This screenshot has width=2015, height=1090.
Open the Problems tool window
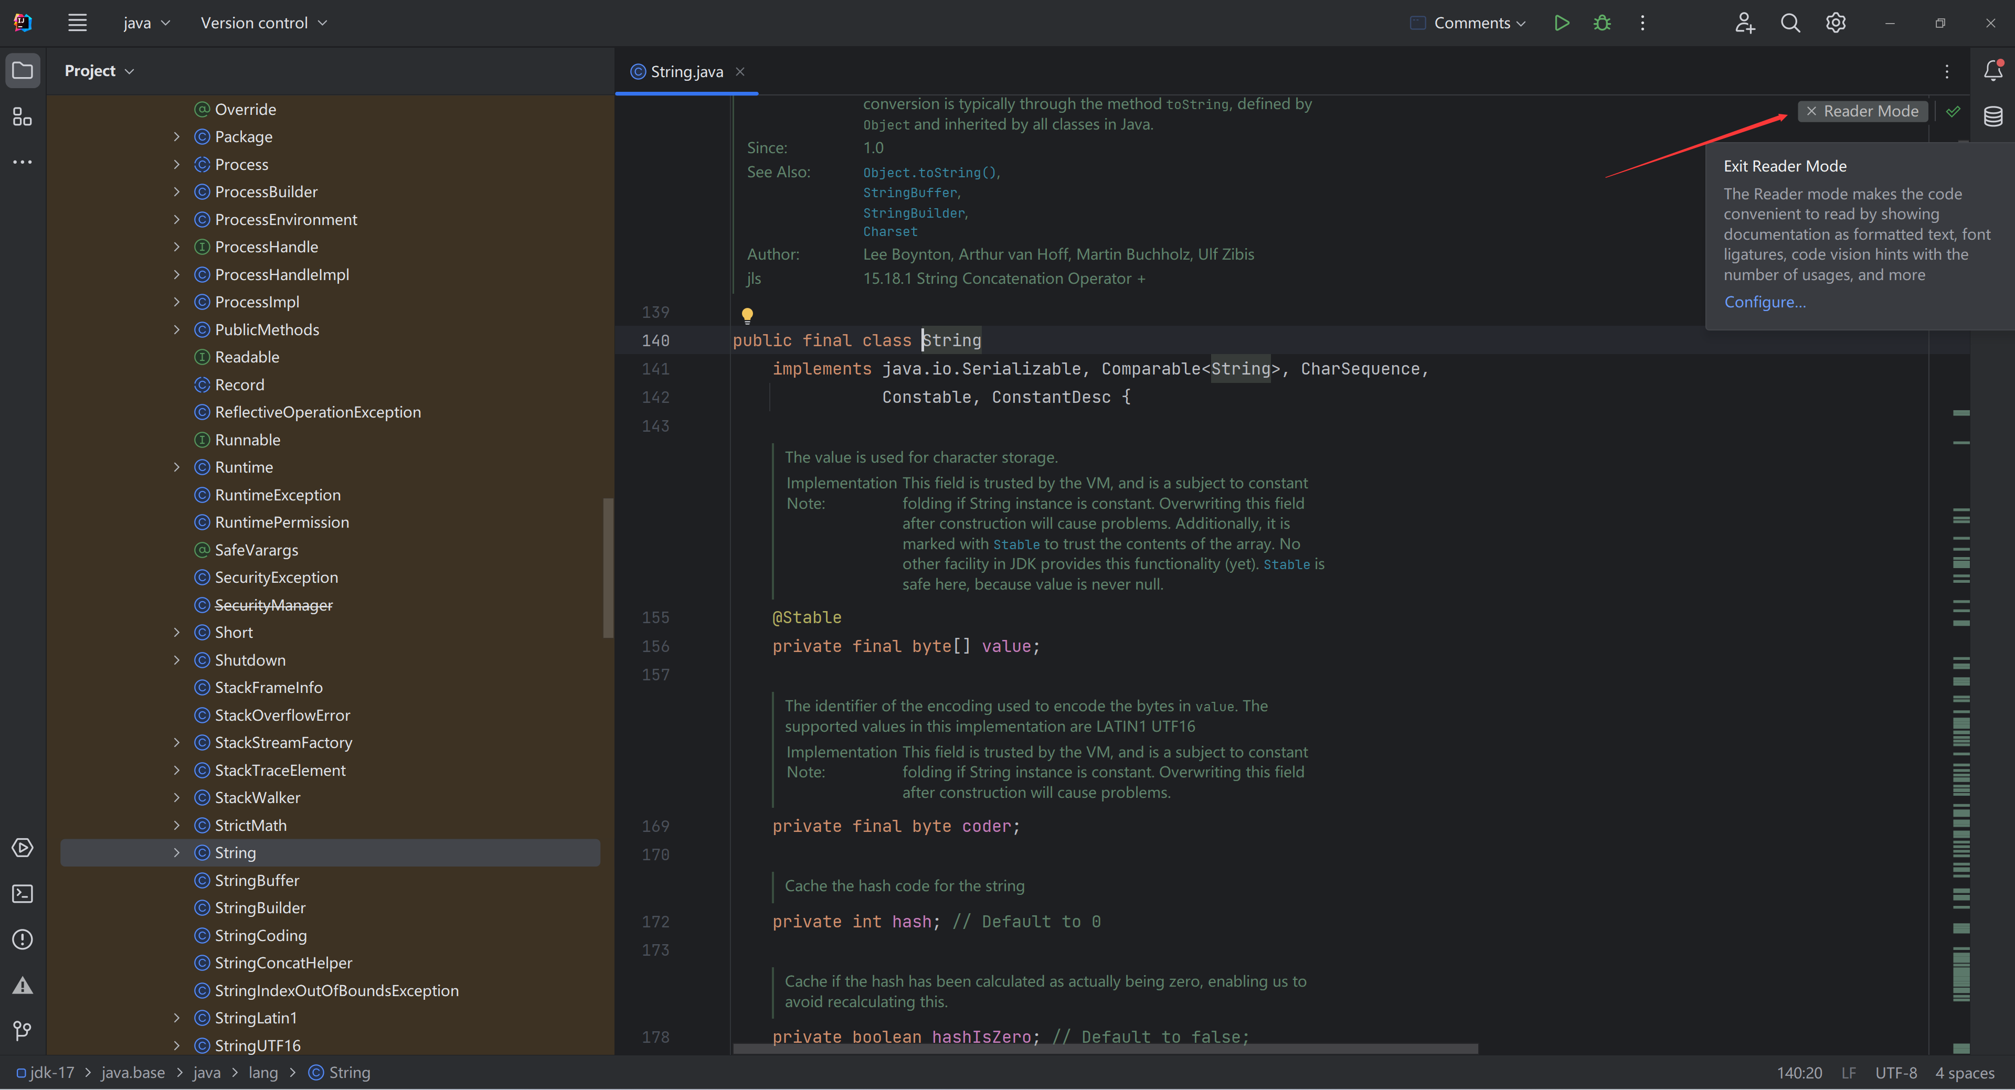point(23,939)
